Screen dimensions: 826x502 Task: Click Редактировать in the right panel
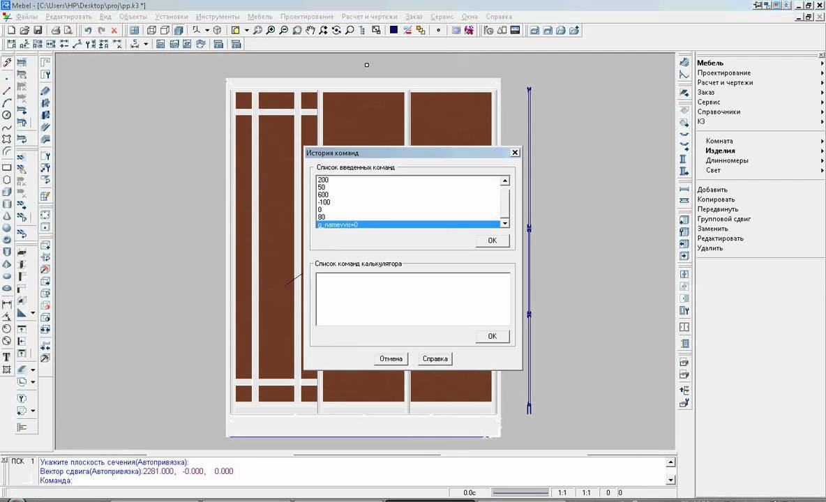(x=720, y=238)
